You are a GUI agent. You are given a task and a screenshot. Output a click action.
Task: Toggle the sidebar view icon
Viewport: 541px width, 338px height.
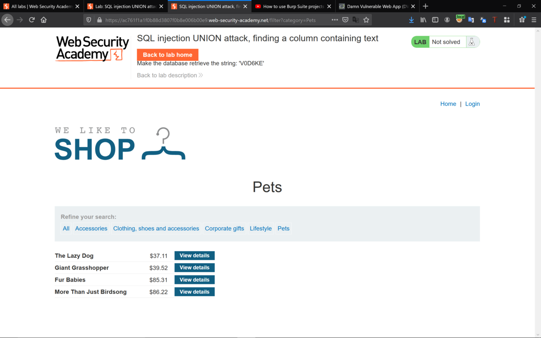pyautogui.click(x=435, y=20)
